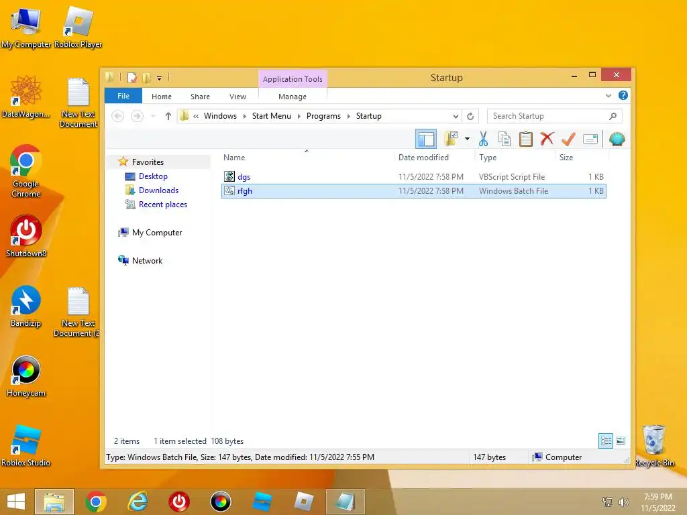This screenshot has width=687, height=515.
Task: Click the blue Help question mark icon
Action: tap(623, 95)
